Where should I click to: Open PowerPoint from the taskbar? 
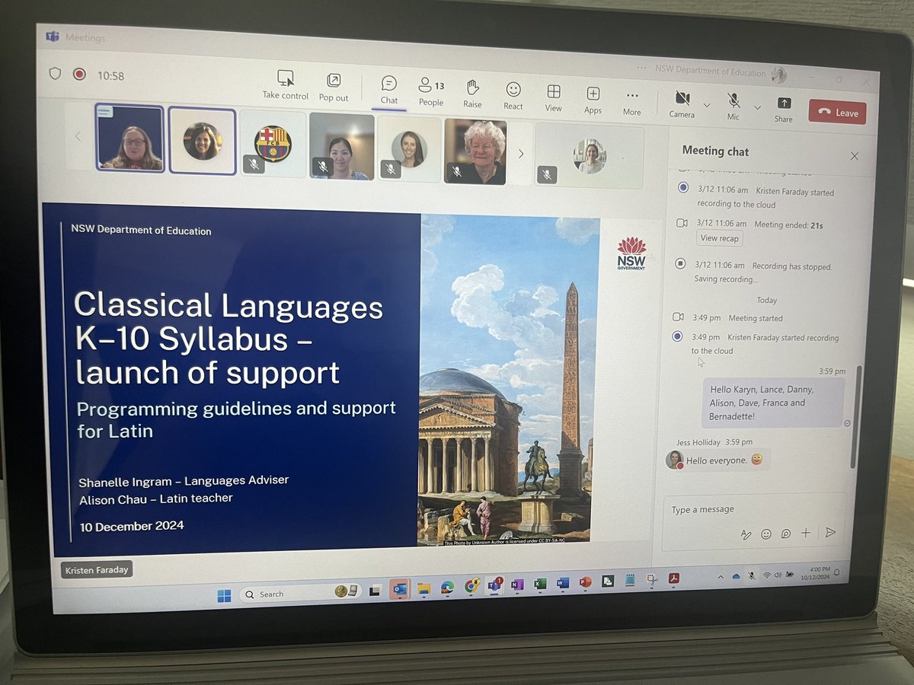585,582
